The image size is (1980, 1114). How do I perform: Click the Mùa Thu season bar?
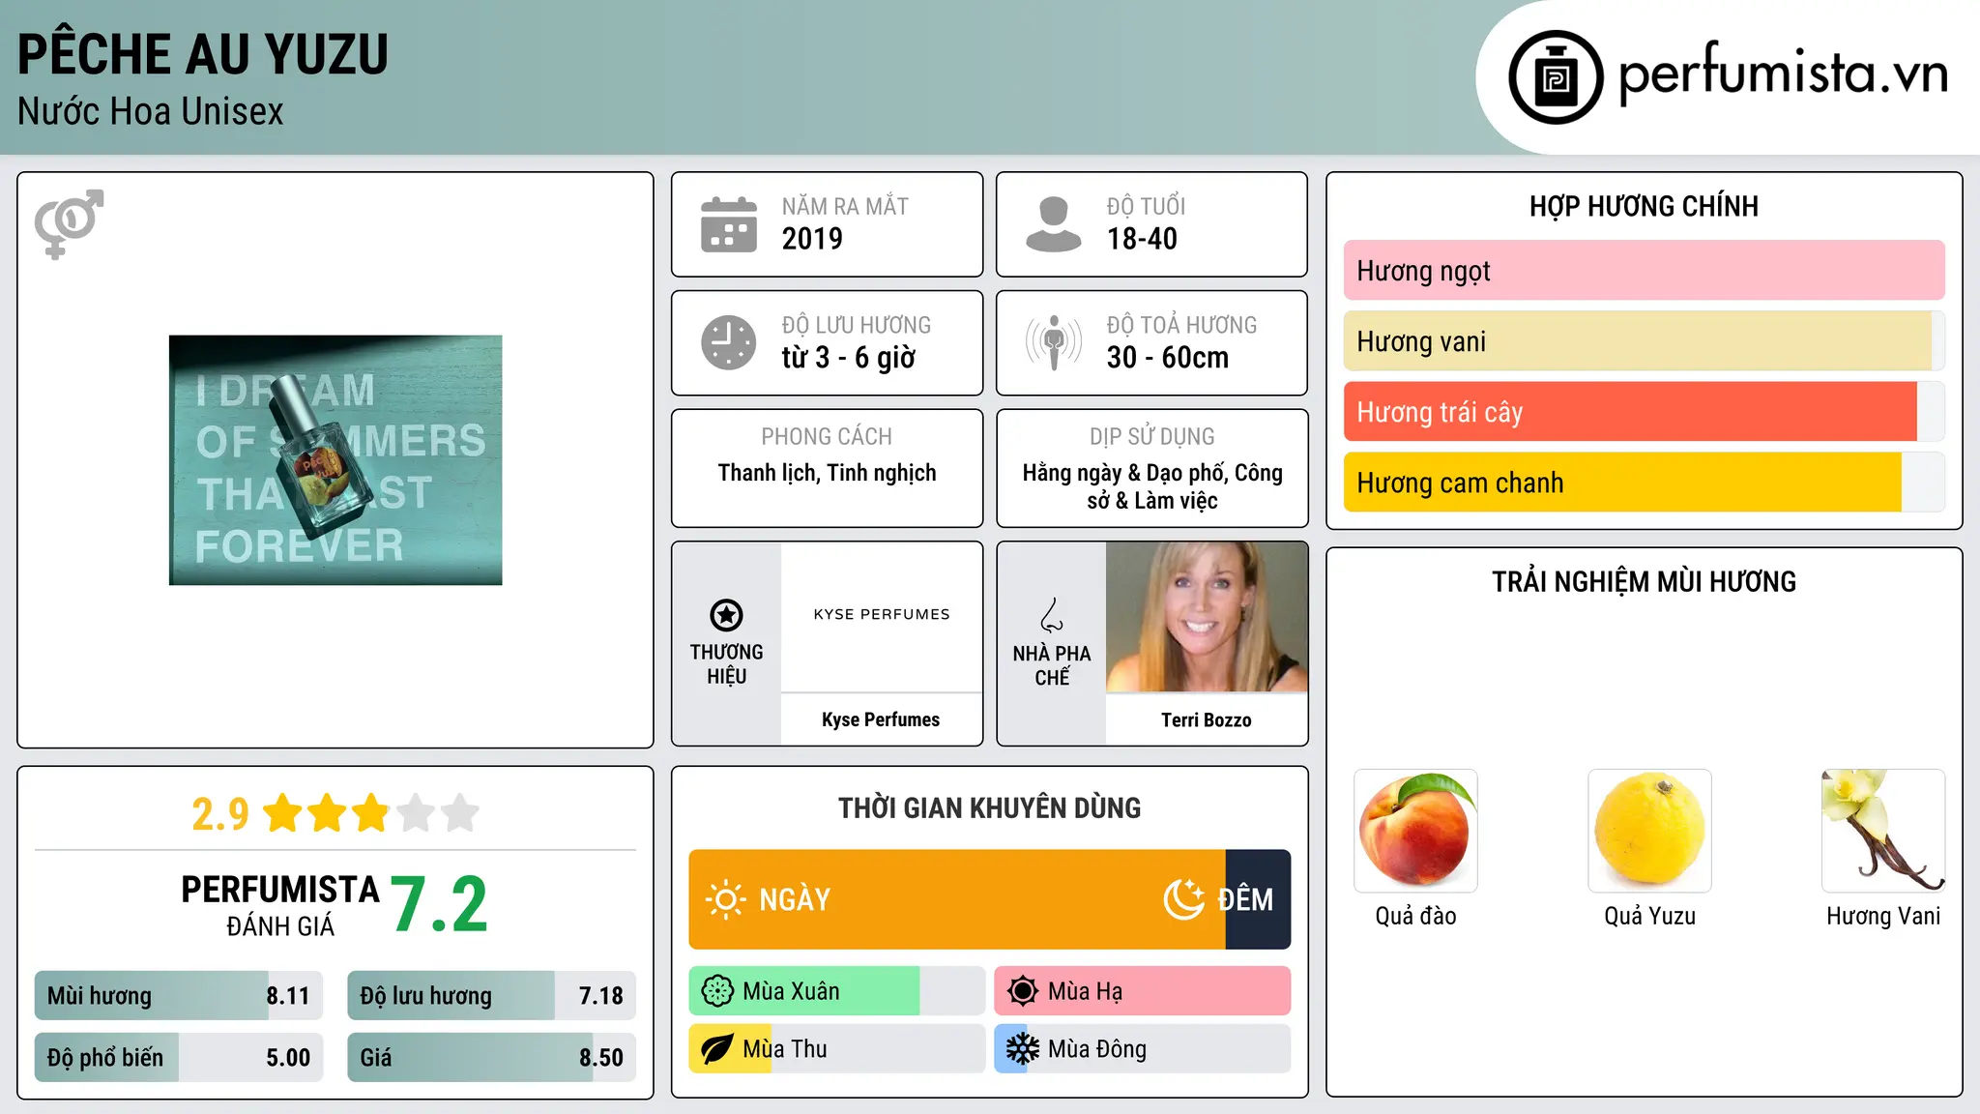click(x=837, y=1049)
